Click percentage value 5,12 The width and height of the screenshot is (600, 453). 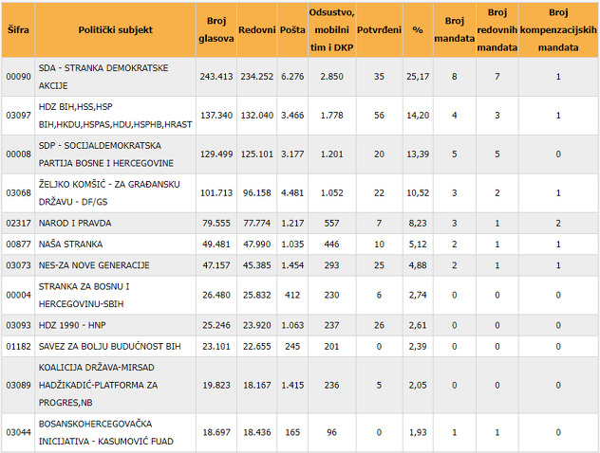pos(418,245)
